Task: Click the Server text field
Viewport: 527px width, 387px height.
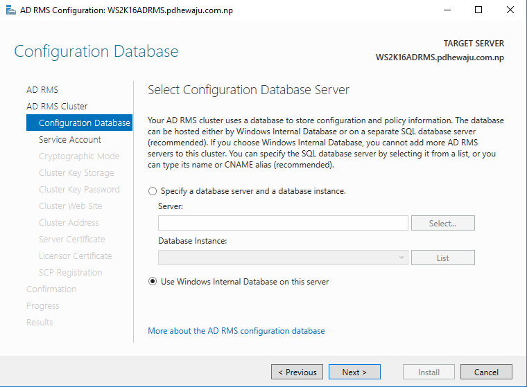Action: pyautogui.click(x=283, y=223)
